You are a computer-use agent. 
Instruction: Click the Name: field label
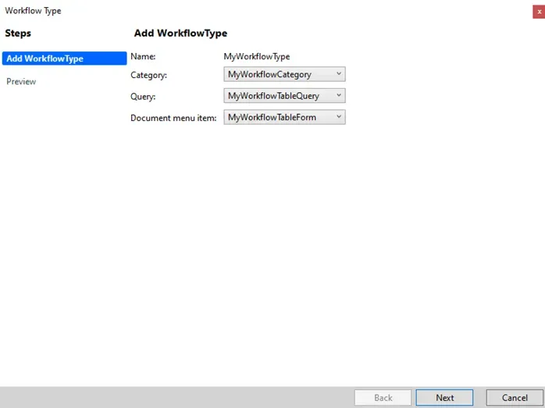coord(143,56)
